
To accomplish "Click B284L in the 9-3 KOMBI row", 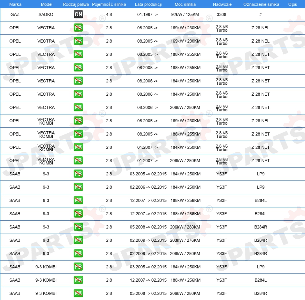I will pos(261,280).
